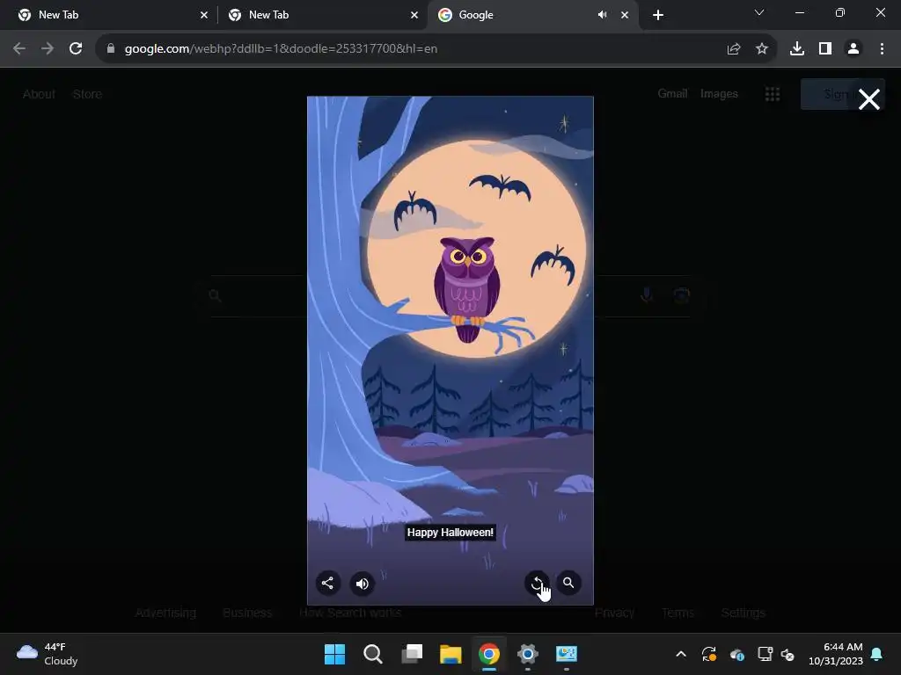This screenshot has height=675, width=901.
Task: View site information lock icon
Action: click(111, 49)
